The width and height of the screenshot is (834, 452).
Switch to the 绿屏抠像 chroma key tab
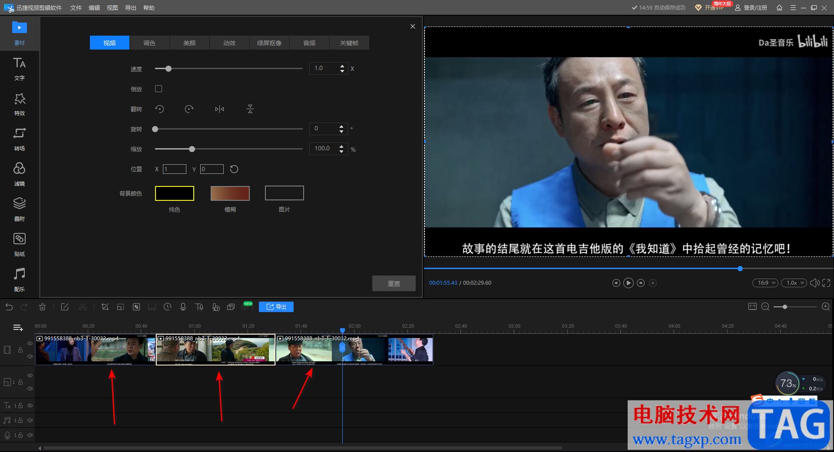269,43
